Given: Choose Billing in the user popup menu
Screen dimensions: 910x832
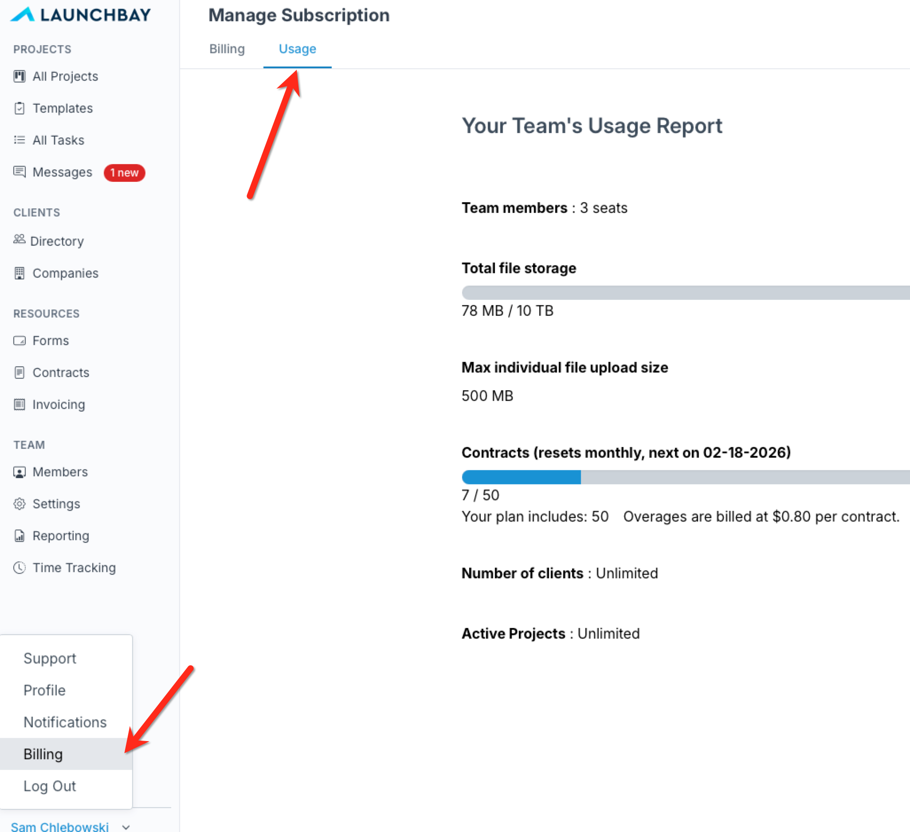Looking at the screenshot, I should tap(43, 754).
